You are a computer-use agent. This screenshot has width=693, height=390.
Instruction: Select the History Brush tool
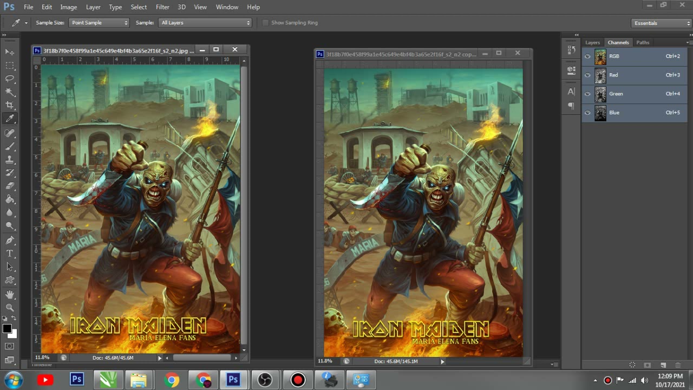coord(10,173)
